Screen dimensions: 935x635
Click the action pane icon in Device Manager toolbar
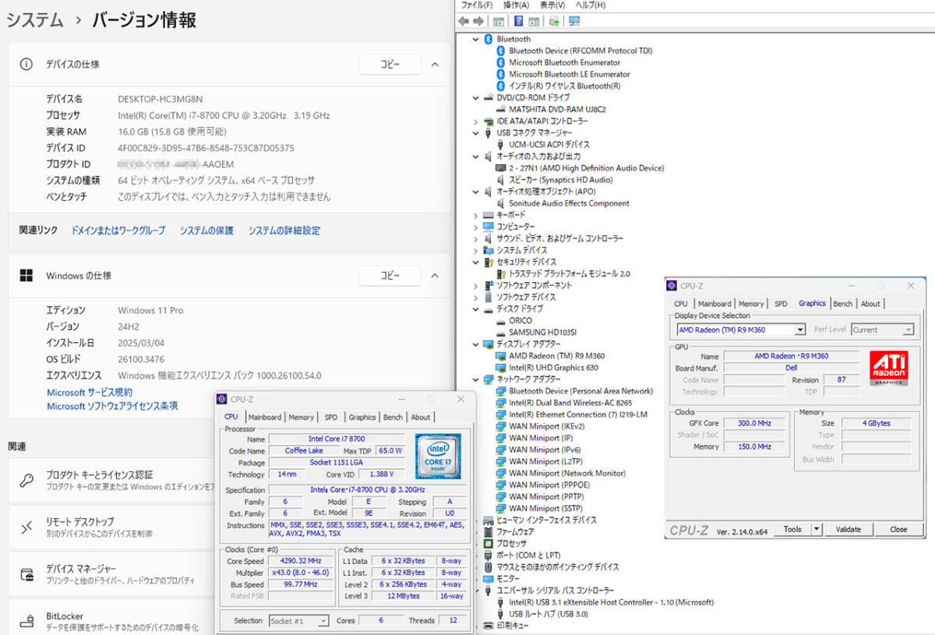pos(535,21)
